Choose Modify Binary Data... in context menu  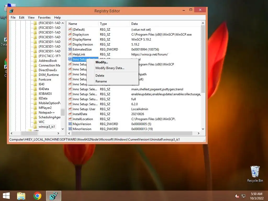pos(113,68)
